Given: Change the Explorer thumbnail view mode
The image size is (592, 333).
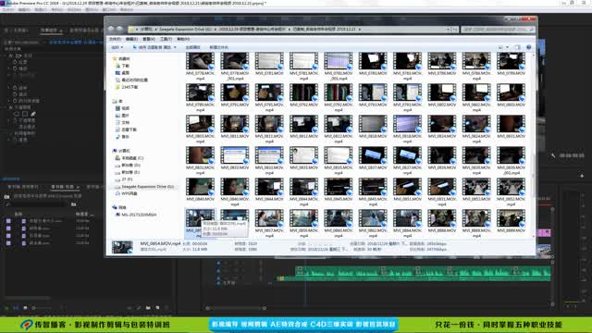Looking at the screenshot, I should coord(500,47).
